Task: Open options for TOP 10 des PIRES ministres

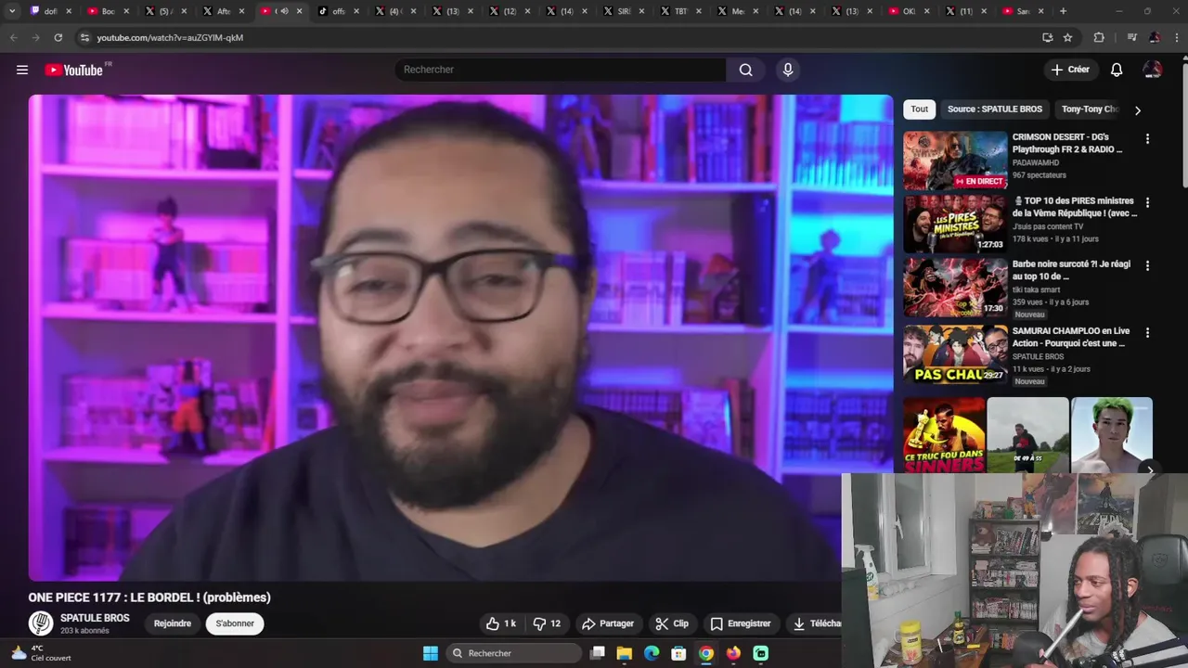Action: 1147,202
